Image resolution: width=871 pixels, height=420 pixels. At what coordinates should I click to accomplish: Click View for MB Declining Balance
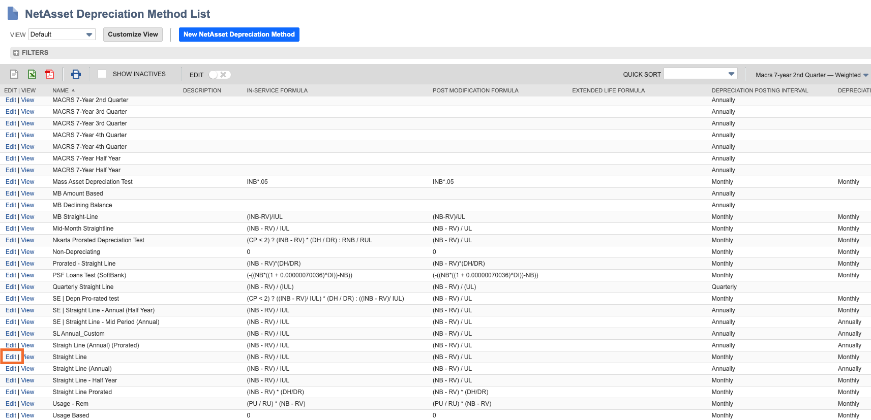coord(28,205)
